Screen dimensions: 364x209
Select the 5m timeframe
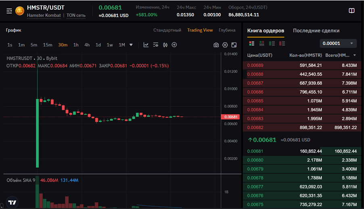click(x=34, y=45)
